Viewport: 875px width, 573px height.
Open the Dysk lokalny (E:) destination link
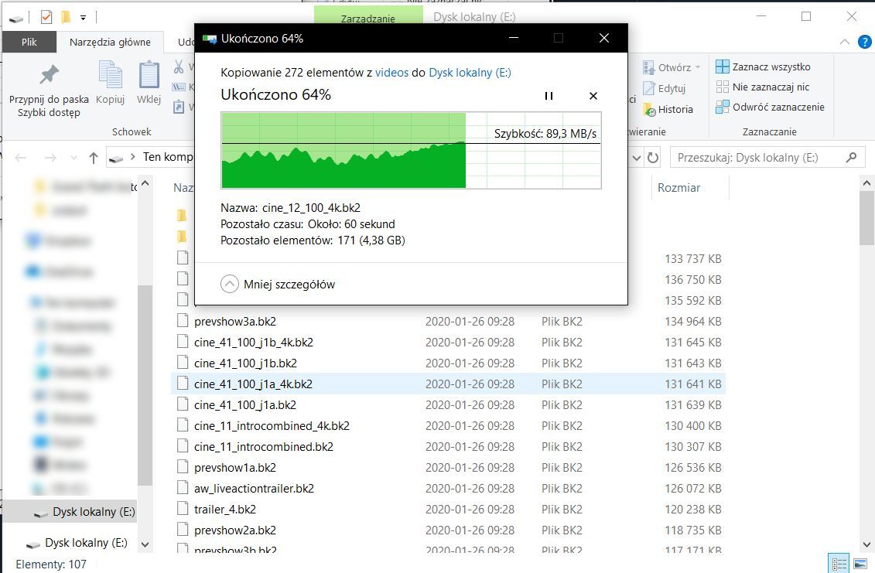click(x=470, y=73)
